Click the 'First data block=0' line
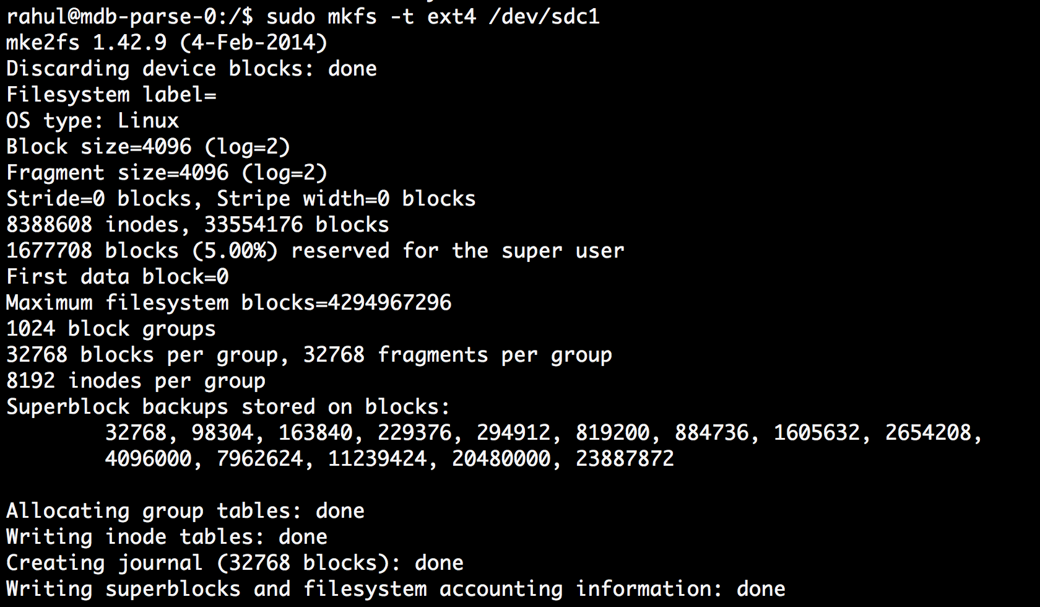The height and width of the screenshot is (607, 1040). (x=117, y=277)
